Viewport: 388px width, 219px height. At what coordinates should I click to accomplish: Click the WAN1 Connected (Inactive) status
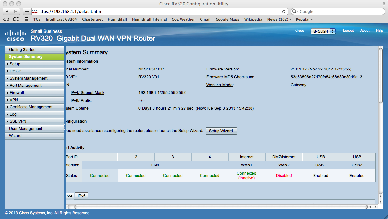247,176
